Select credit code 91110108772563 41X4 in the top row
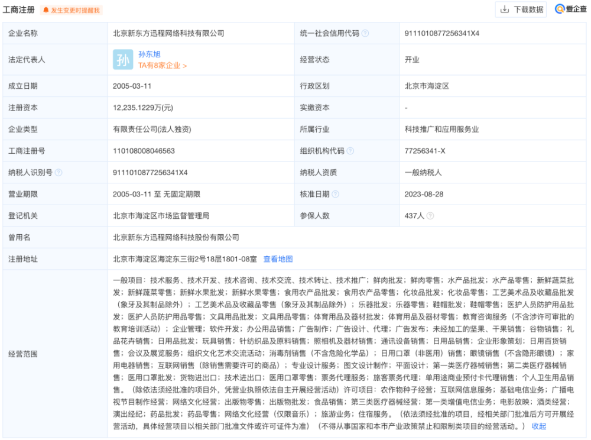The image size is (591, 440). [441, 34]
